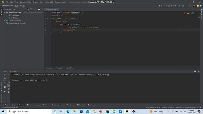Toggle Scroll to End icon in Run panel
This screenshot has width=203, height=114.
pos(9,85)
